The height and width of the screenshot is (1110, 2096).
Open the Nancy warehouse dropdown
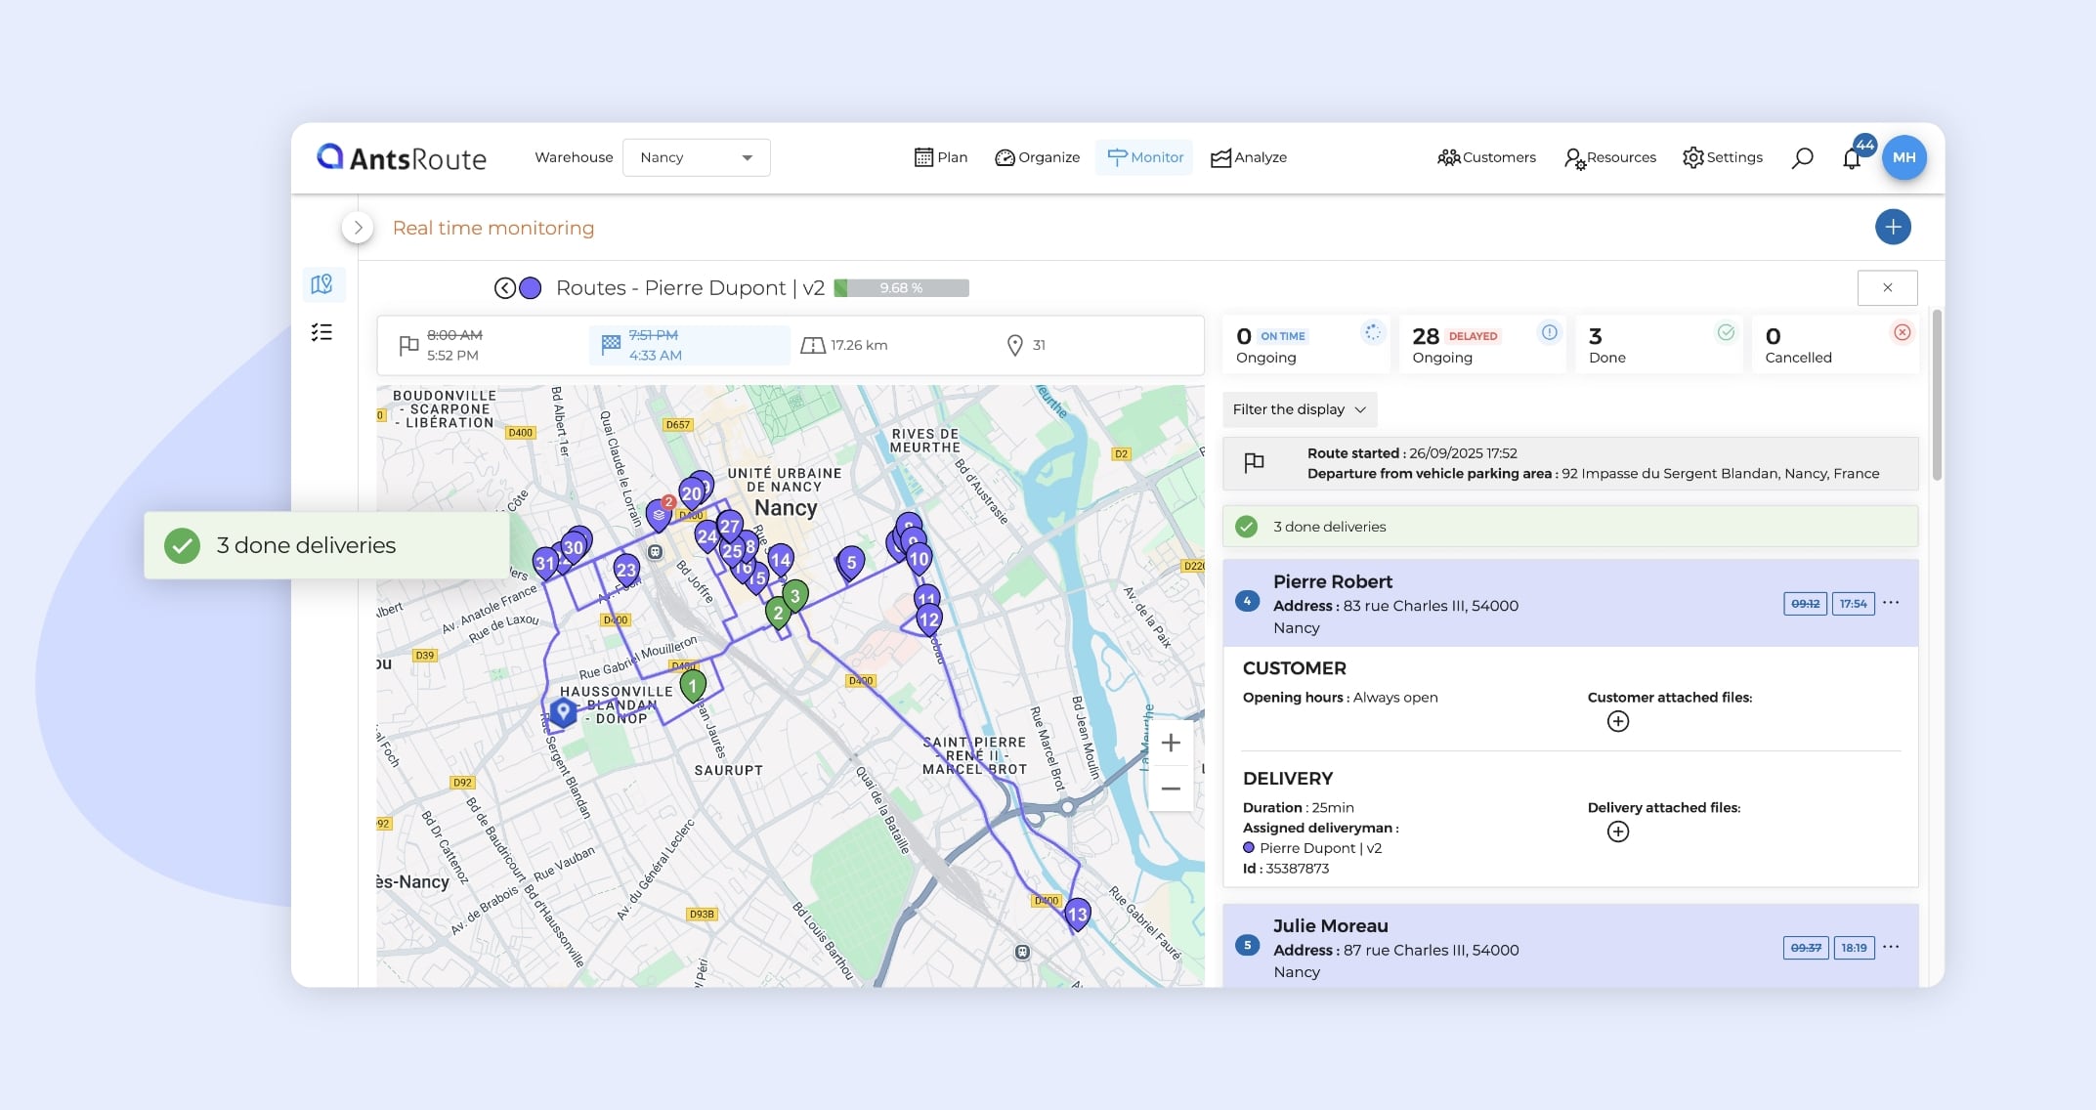click(x=696, y=158)
